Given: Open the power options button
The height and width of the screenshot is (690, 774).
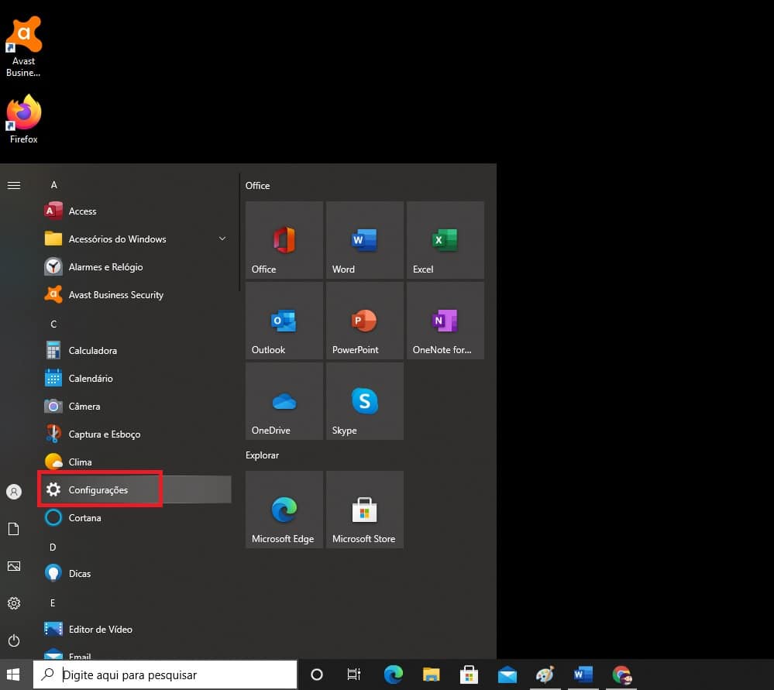Looking at the screenshot, I should pyautogui.click(x=14, y=640).
